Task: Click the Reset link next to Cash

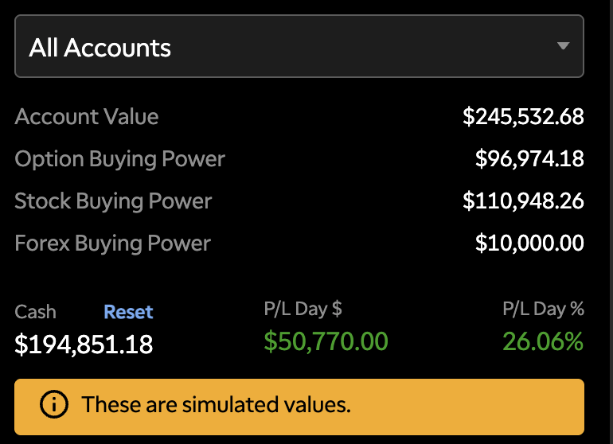Action: [x=128, y=312]
